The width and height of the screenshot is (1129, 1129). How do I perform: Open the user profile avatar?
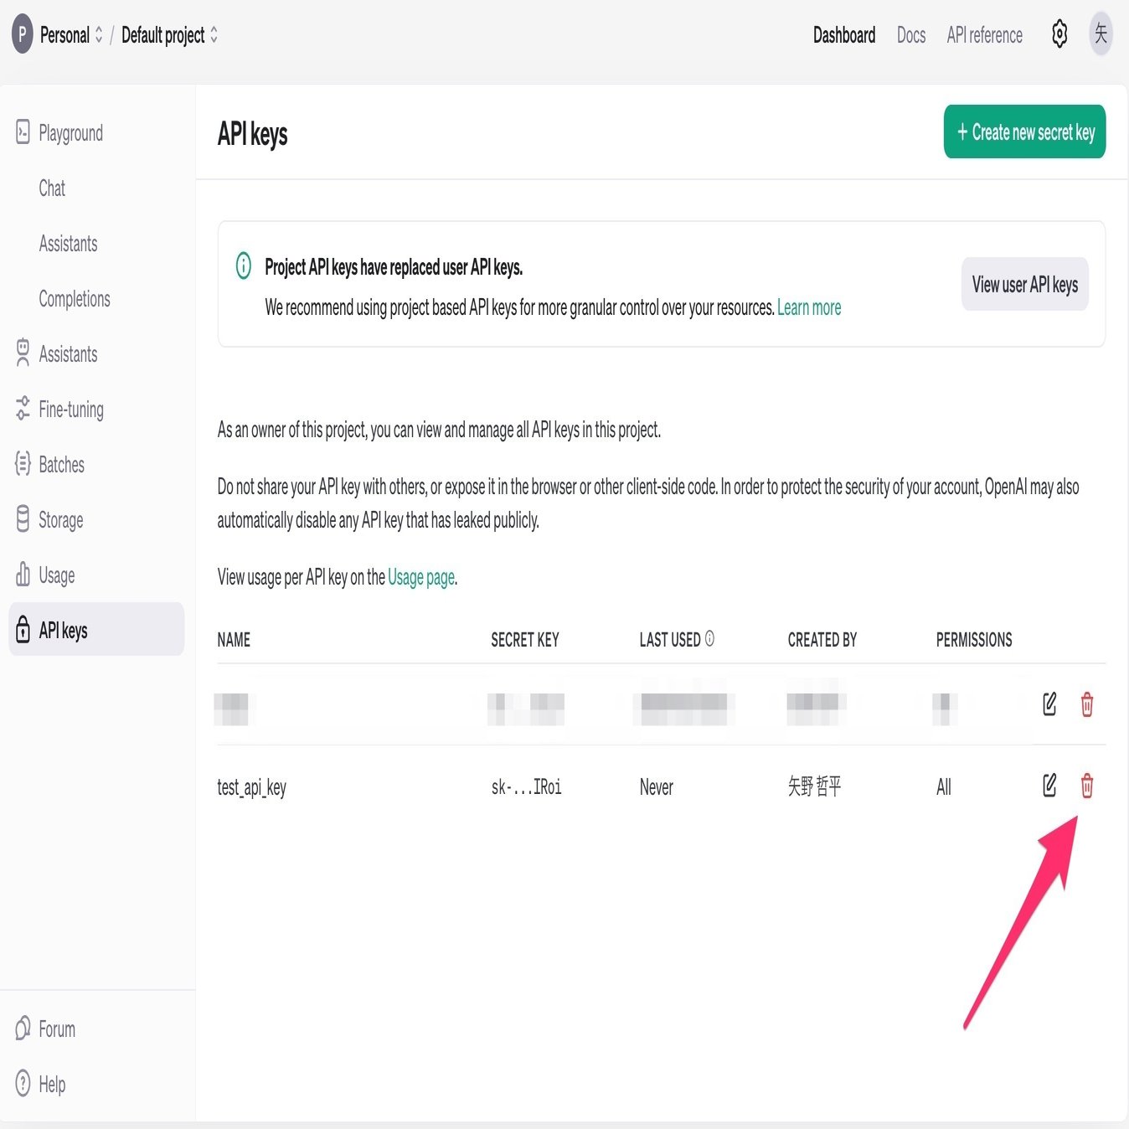(x=1101, y=34)
